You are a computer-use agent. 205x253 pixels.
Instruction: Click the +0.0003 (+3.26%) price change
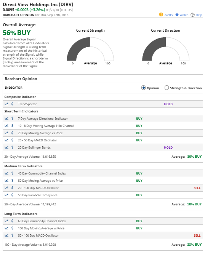[x=30, y=10]
